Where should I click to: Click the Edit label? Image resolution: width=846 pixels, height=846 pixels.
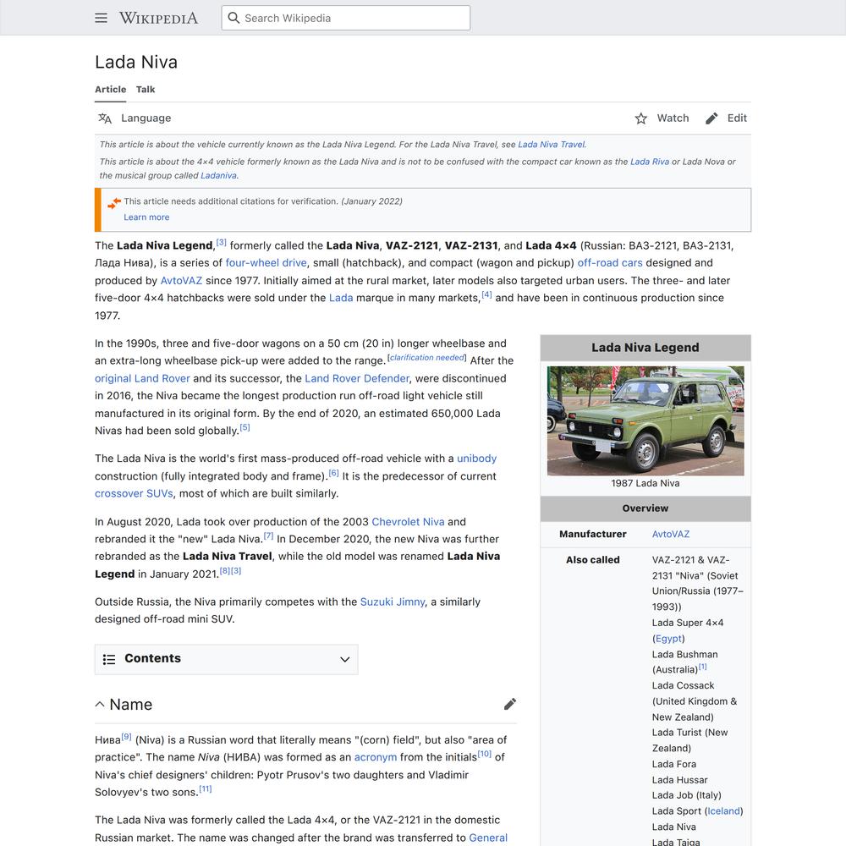click(737, 118)
